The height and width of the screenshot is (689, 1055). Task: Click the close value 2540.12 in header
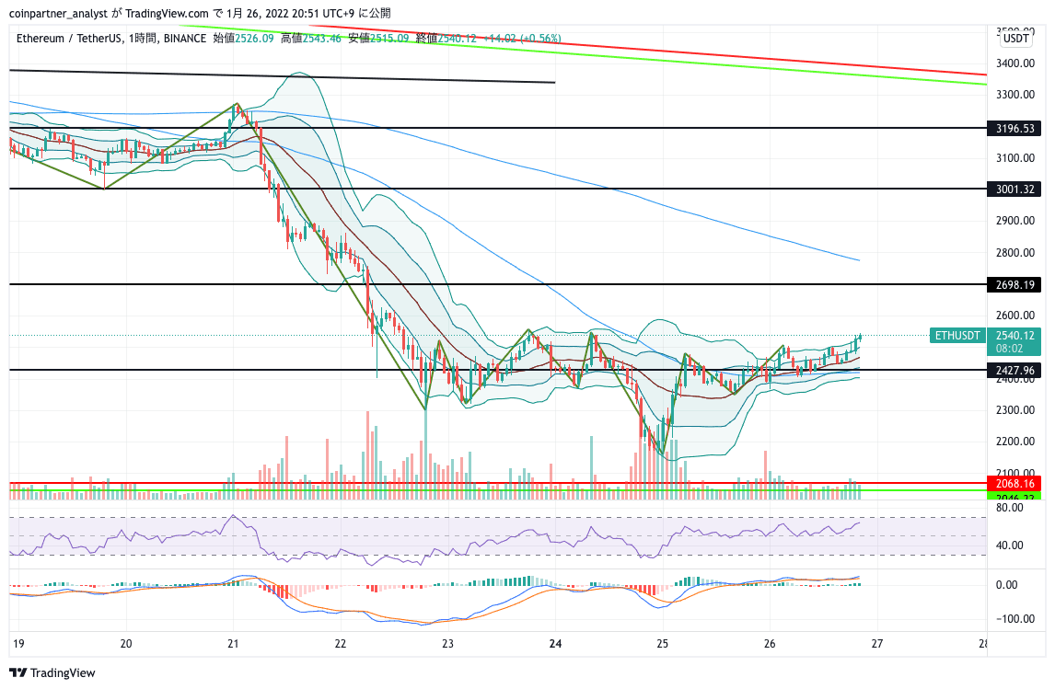pos(457,39)
